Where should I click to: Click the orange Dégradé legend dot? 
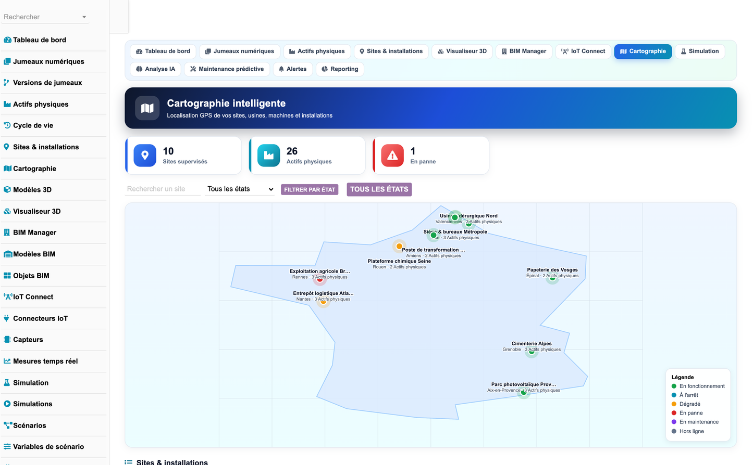click(674, 404)
